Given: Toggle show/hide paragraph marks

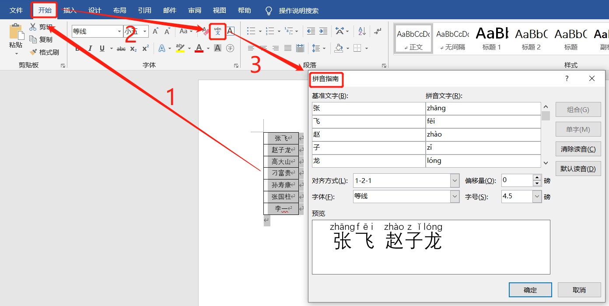Looking at the screenshot, I should [378, 31].
